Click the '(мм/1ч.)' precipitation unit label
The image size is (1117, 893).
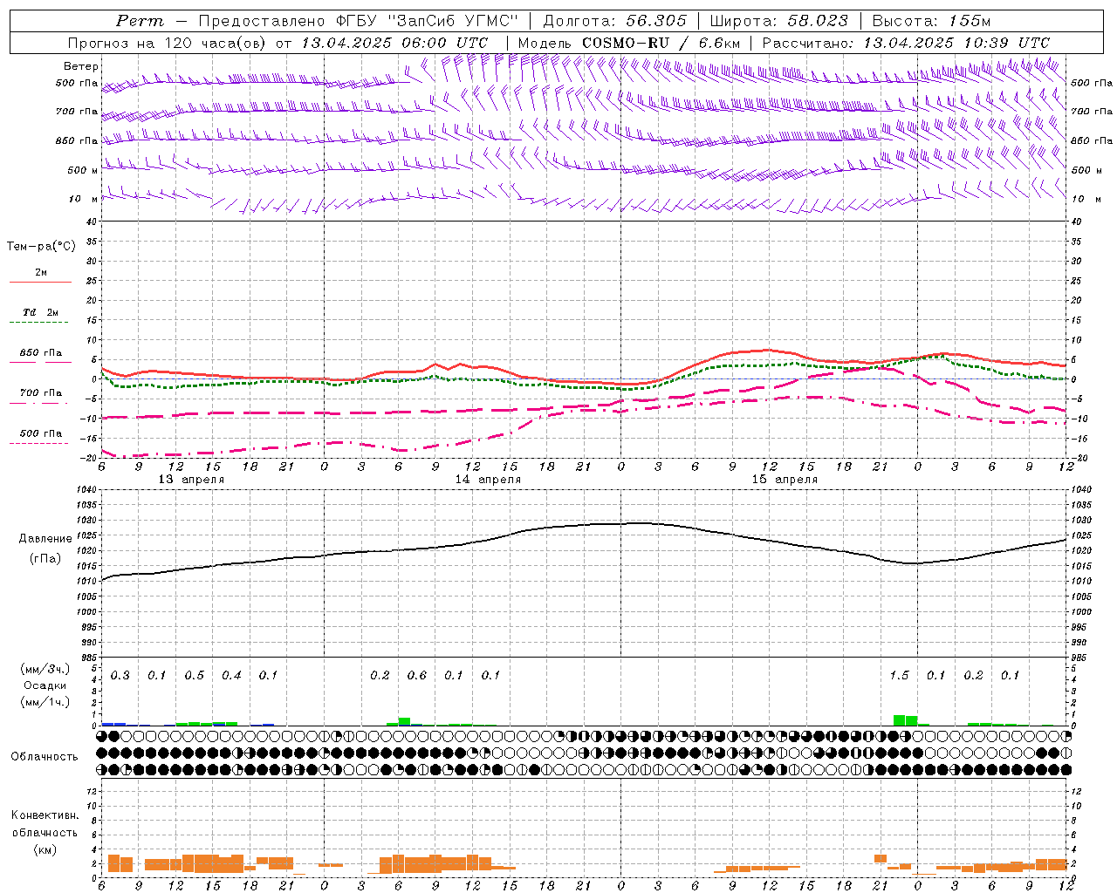(x=45, y=702)
